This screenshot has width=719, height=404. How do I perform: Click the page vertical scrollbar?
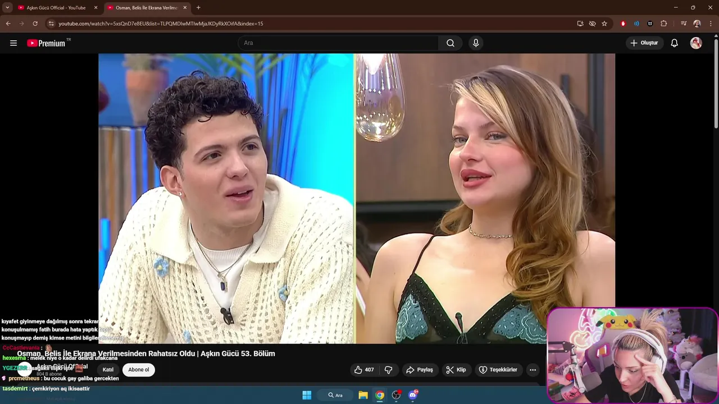(716, 84)
